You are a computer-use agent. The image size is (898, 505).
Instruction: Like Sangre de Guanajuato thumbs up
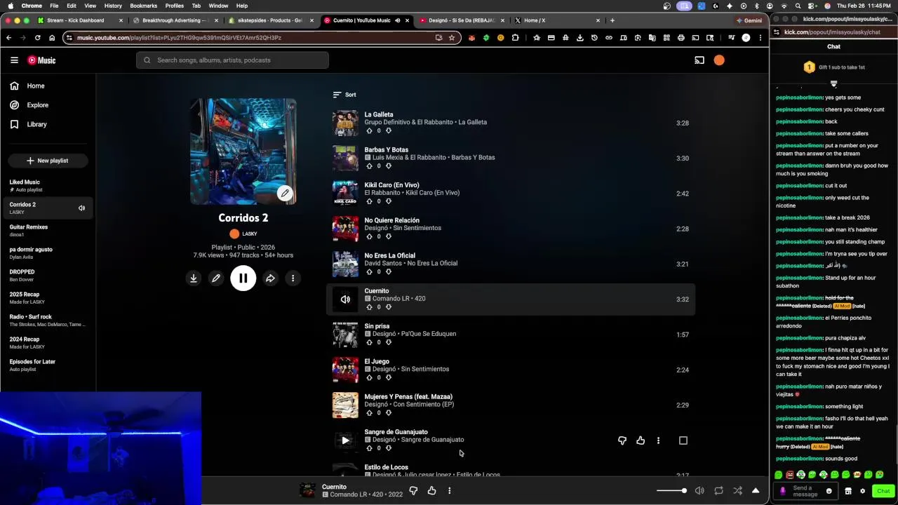pos(641,440)
